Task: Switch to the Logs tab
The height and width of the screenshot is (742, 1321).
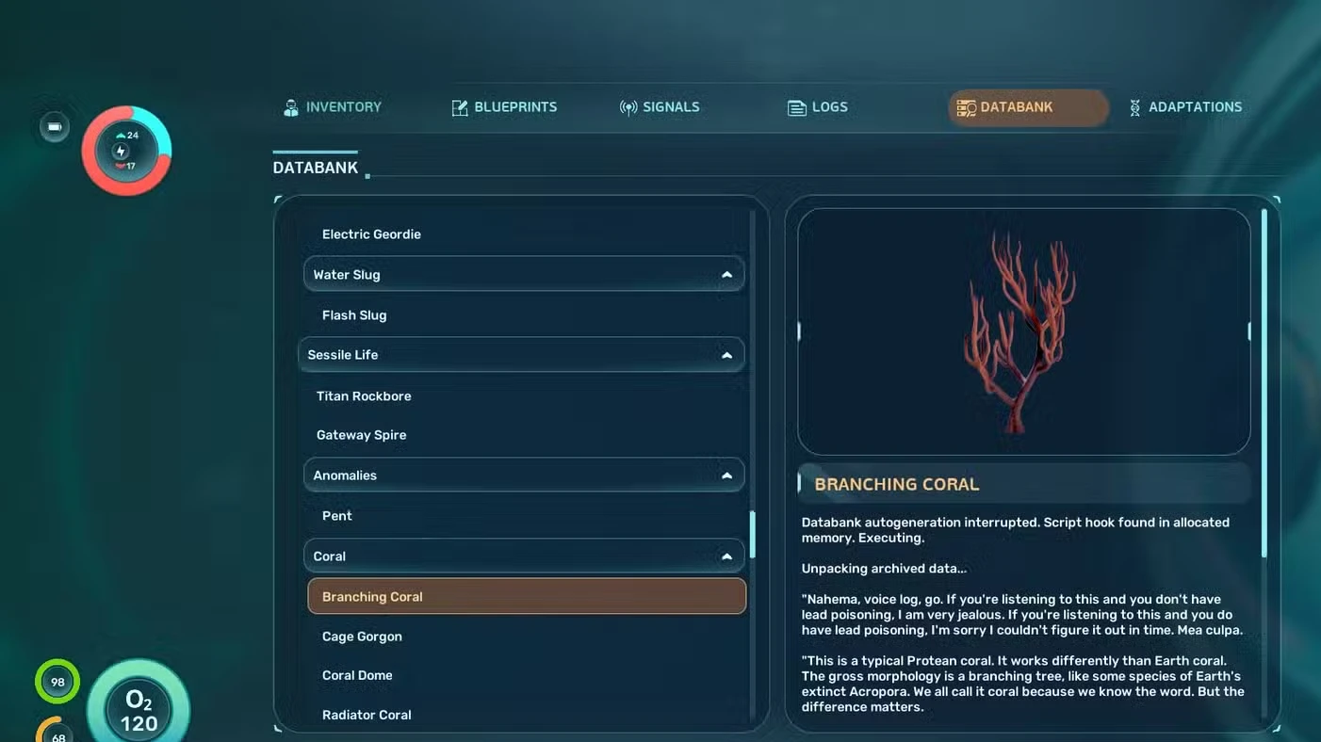Action: 818,107
